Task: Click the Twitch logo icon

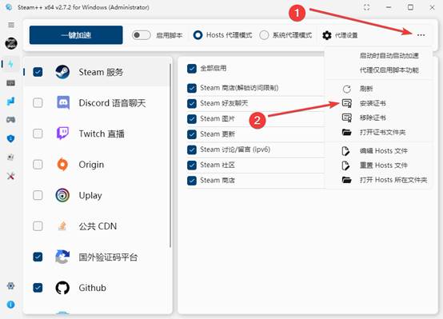Action: click(x=62, y=134)
